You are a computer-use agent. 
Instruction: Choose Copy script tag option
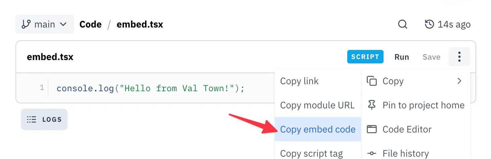(311, 153)
